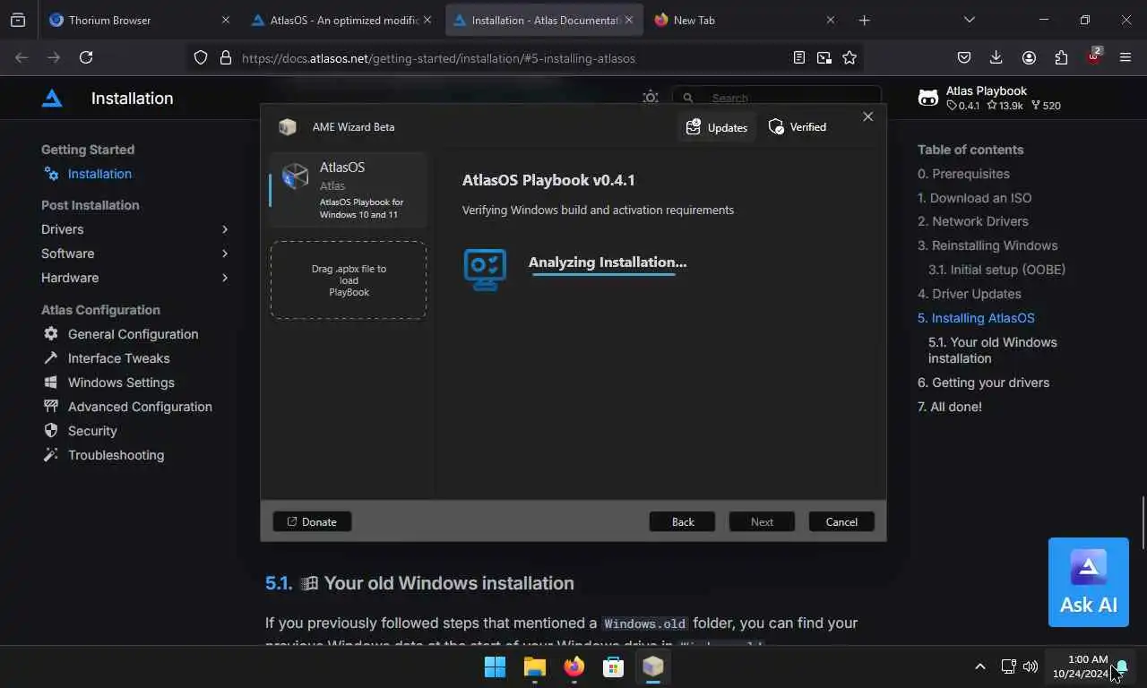
Task: Click the docs Search field
Action: click(x=777, y=98)
